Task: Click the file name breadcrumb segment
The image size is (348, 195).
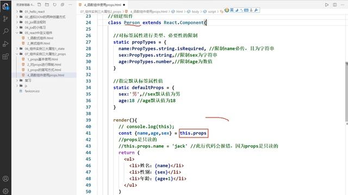Action: [148, 11]
